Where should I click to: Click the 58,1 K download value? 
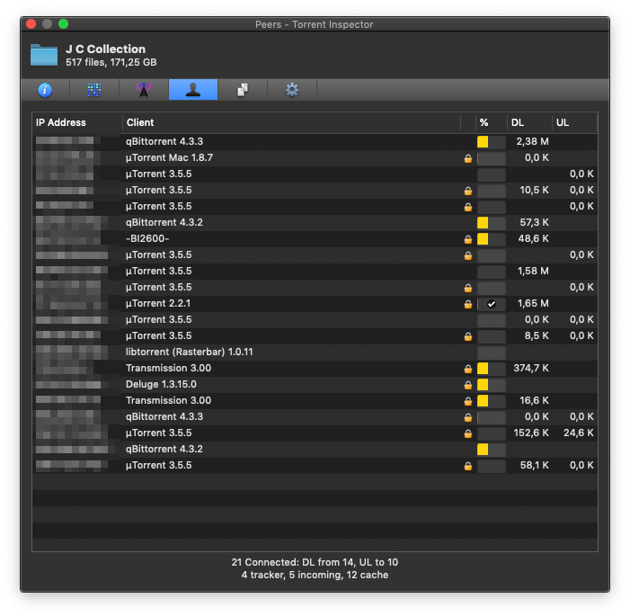click(534, 465)
